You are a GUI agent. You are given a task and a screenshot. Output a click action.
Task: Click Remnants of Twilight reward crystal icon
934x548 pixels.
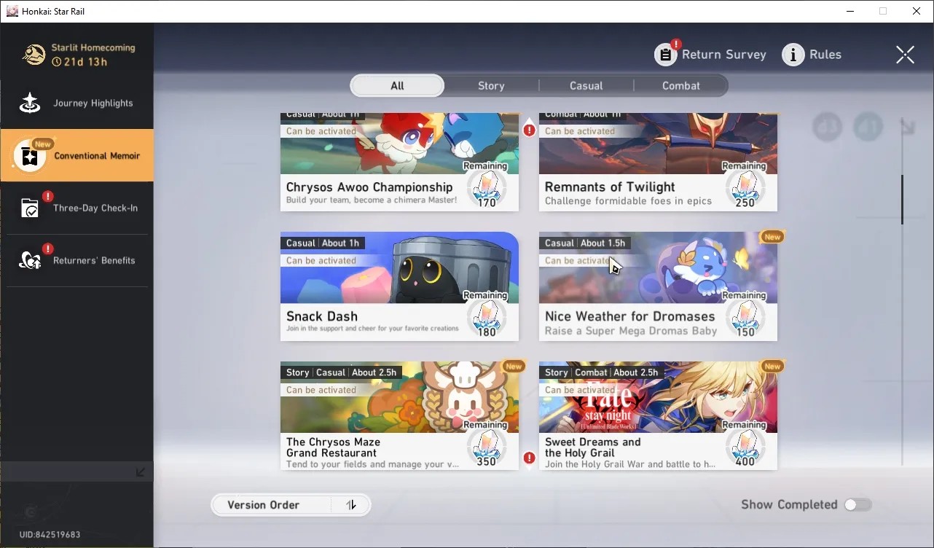click(x=745, y=189)
